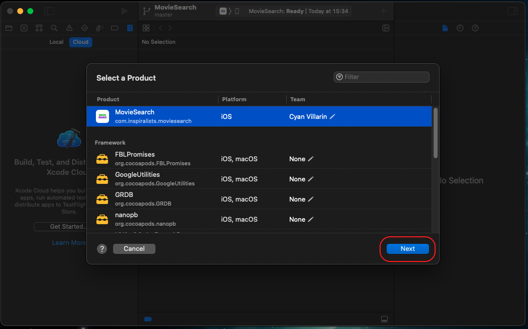Edit team for MovieSearch with pencil icon

click(332, 116)
